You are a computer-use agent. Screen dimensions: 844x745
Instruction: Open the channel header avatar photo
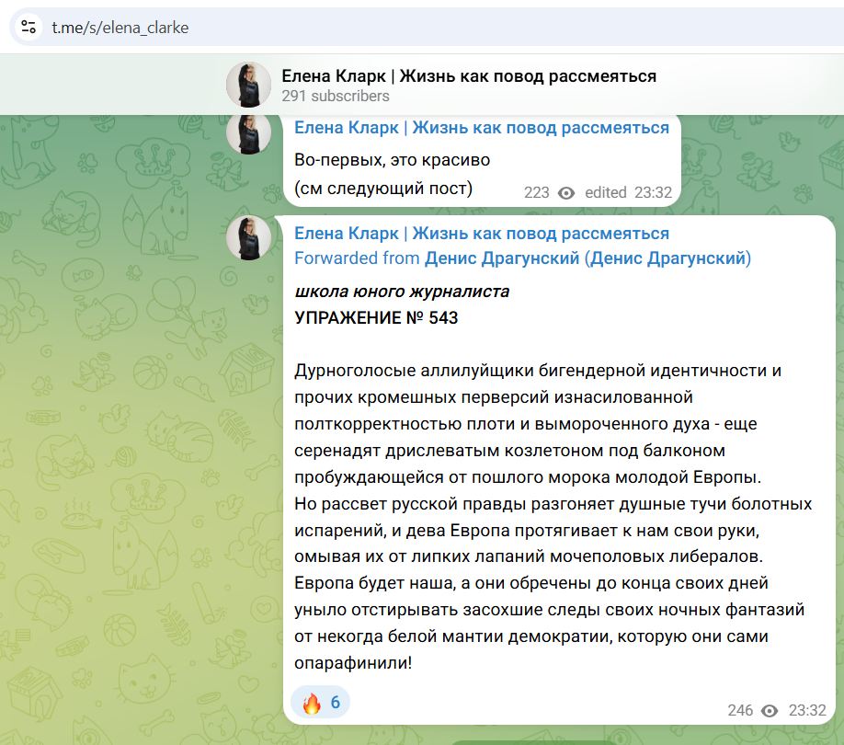click(248, 85)
